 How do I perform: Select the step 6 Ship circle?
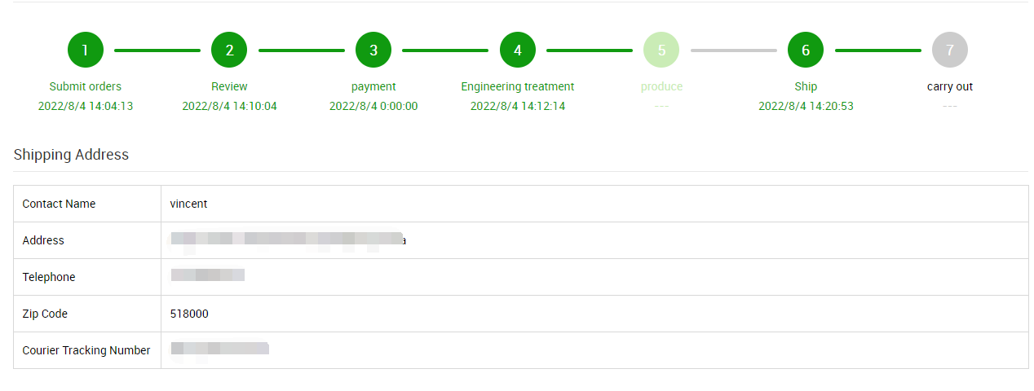[x=806, y=51]
